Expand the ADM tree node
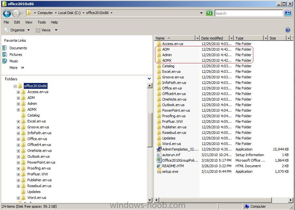The width and height of the screenshot is (295, 210). pyautogui.click(x=18, y=98)
